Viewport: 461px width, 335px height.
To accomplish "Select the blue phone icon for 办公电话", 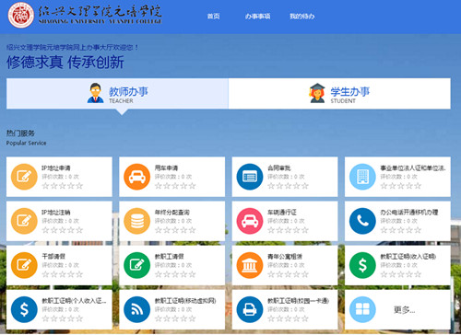I will 362,221.
